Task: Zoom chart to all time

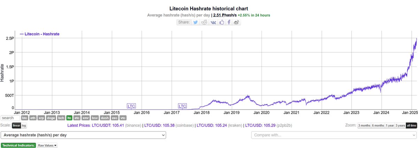Action: point(411,125)
